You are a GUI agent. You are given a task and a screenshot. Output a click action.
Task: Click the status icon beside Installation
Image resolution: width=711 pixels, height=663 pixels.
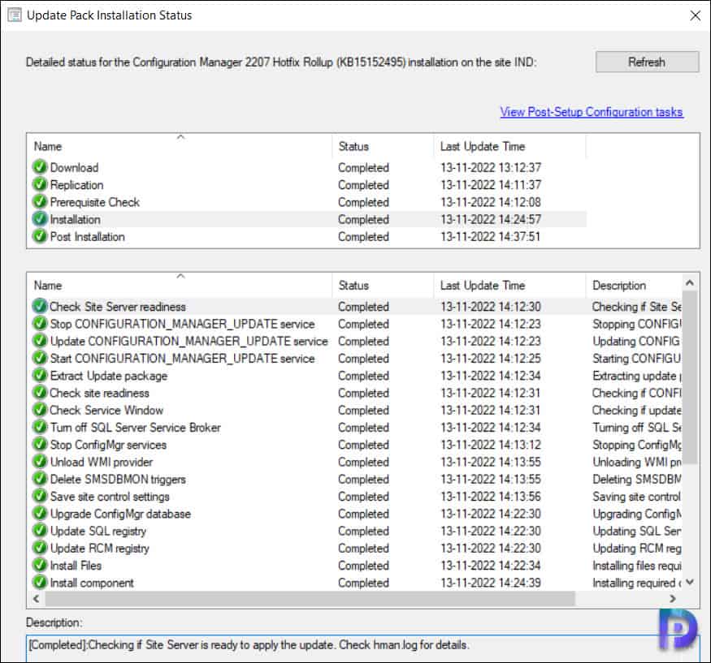(40, 219)
